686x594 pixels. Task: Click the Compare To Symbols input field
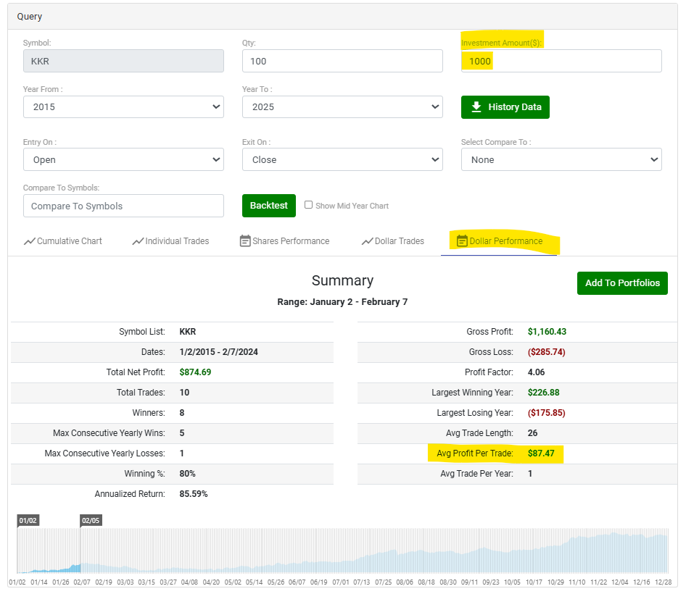point(123,206)
